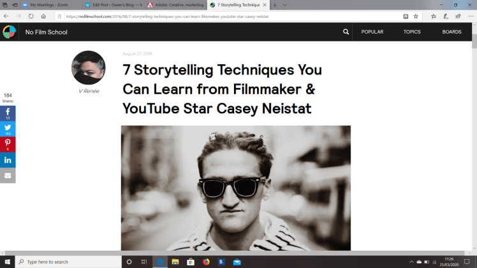Open the POPULAR navigation menu item
The height and width of the screenshot is (268, 477).
[372, 32]
